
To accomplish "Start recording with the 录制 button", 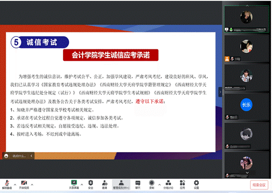I will tap(151, 185).
